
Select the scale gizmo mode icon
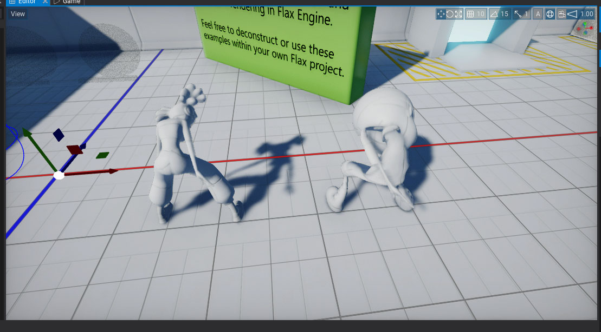point(458,14)
